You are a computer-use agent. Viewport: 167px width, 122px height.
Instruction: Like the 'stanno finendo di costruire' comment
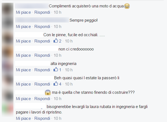point(23,99)
